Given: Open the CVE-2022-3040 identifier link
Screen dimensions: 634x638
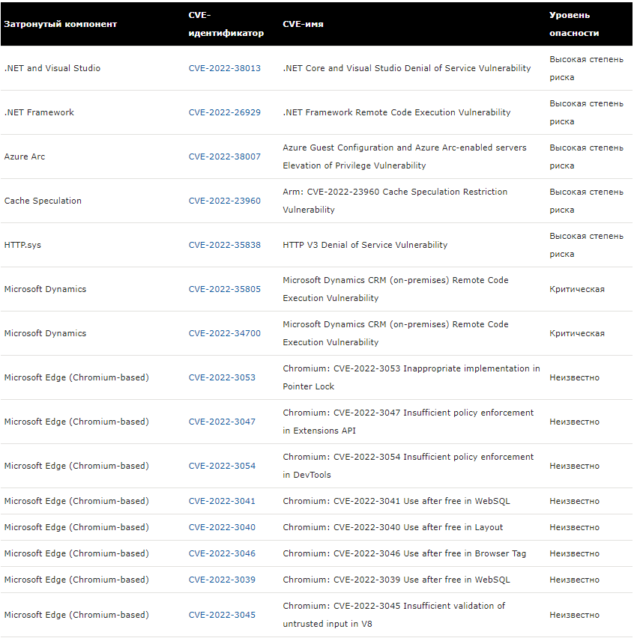Looking at the screenshot, I should point(222,527).
